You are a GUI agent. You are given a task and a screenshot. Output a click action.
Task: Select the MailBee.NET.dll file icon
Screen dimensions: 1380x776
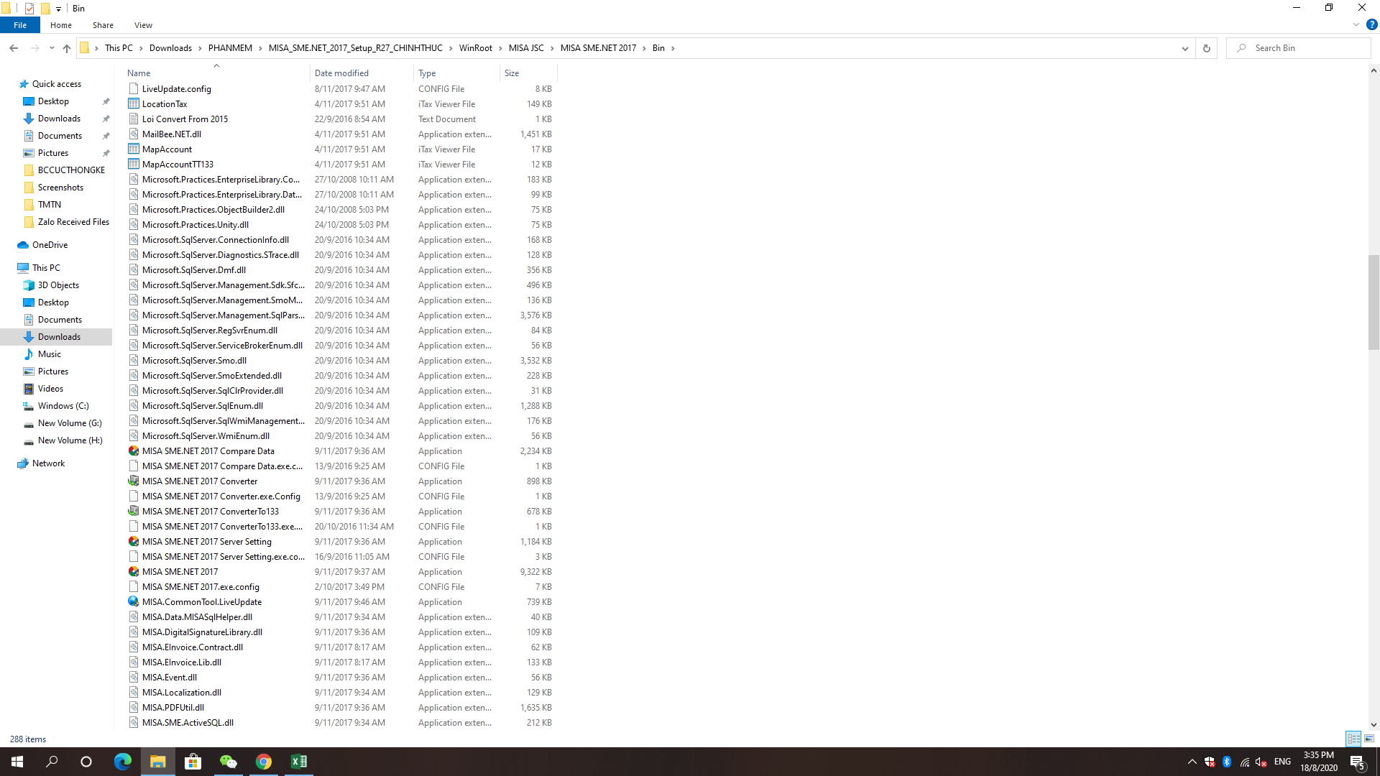click(x=134, y=134)
